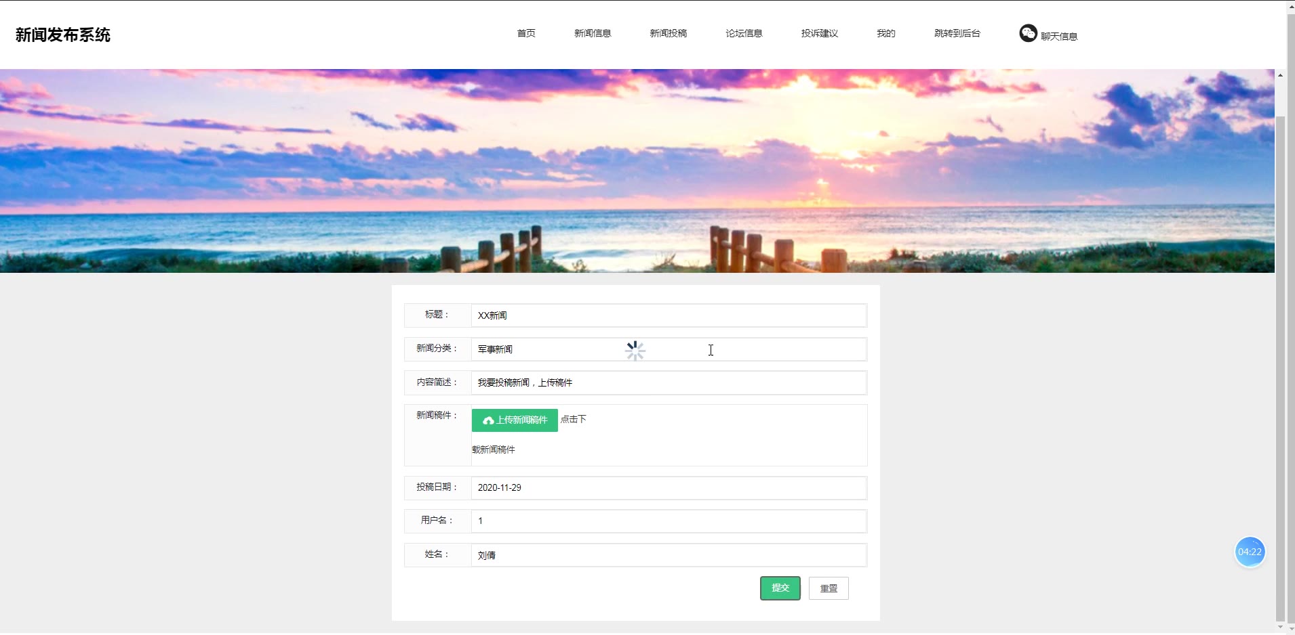Click the 姓名： field label
Image resolution: width=1295 pixels, height=635 pixels.
[x=437, y=554]
